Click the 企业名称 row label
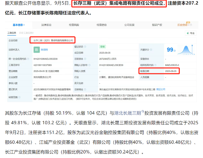 pyautogui.click(x=13, y=40)
